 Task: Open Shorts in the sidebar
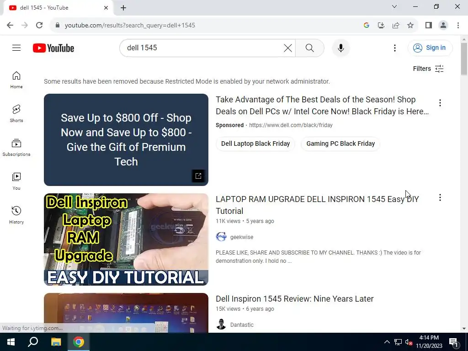(x=16, y=114)
